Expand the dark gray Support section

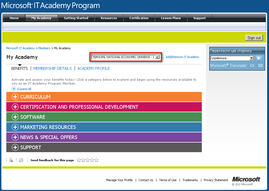coord(104,147)
